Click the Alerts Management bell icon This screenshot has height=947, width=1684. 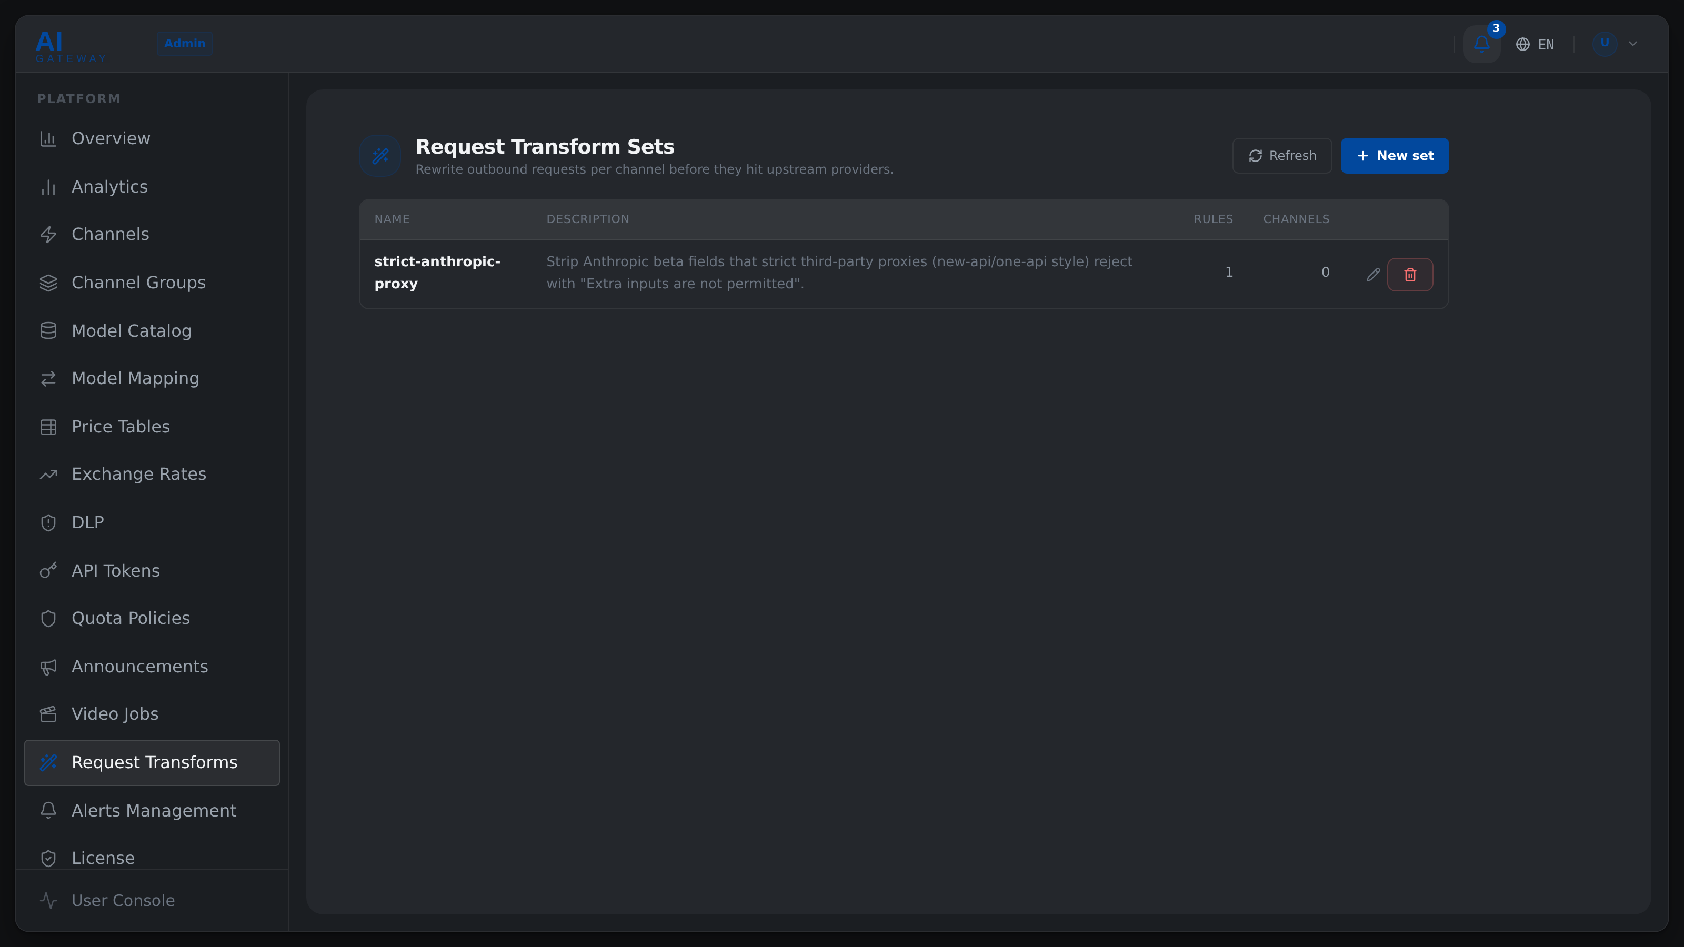[48, 810]
